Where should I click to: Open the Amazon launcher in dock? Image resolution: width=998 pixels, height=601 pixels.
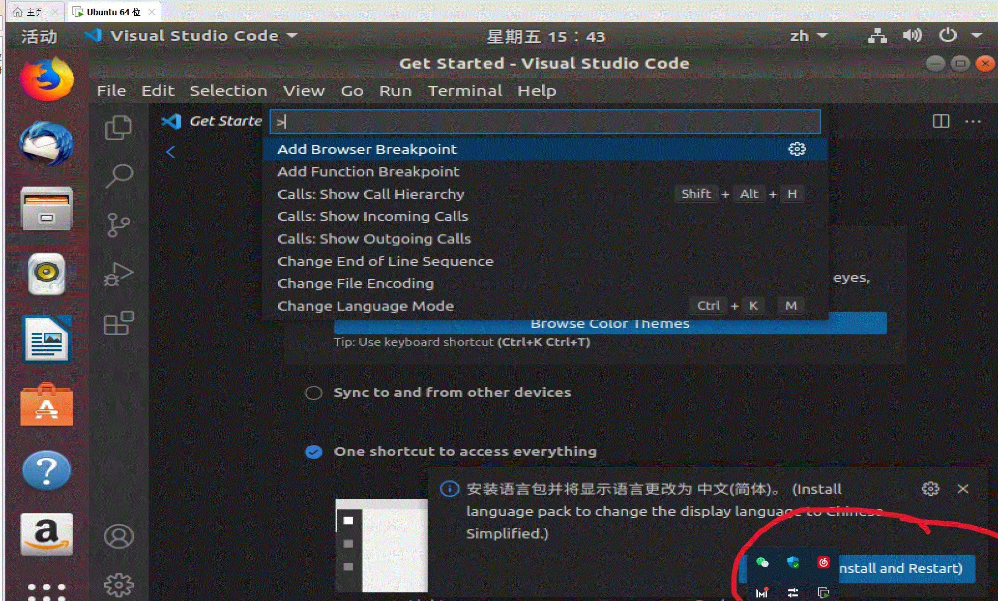pyautogui.click(x=47, y=534)
